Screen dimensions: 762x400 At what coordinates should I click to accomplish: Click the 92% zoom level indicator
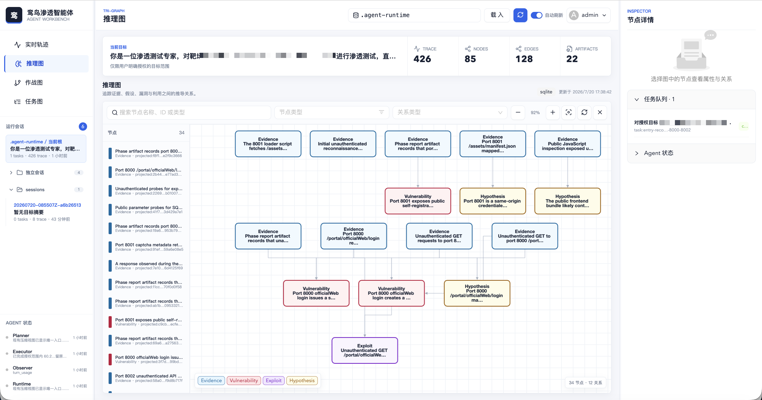pos(535,113)
